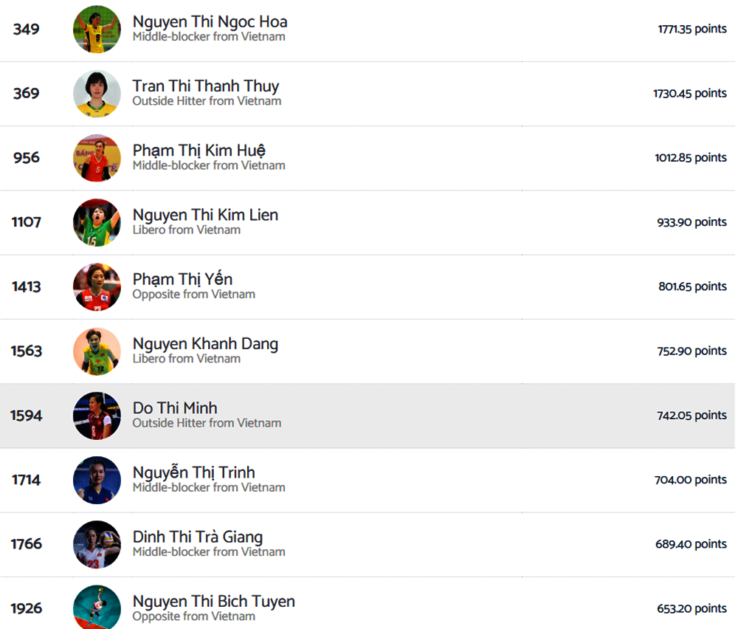
Task: Open the Dinh Thi Trà Giang name link
Action: click(197, 537)
